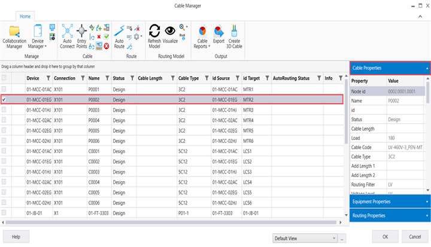Click the diamond with green check icon
The width and height of the screenshot is (431, 247).
click(x=92, y=28)
